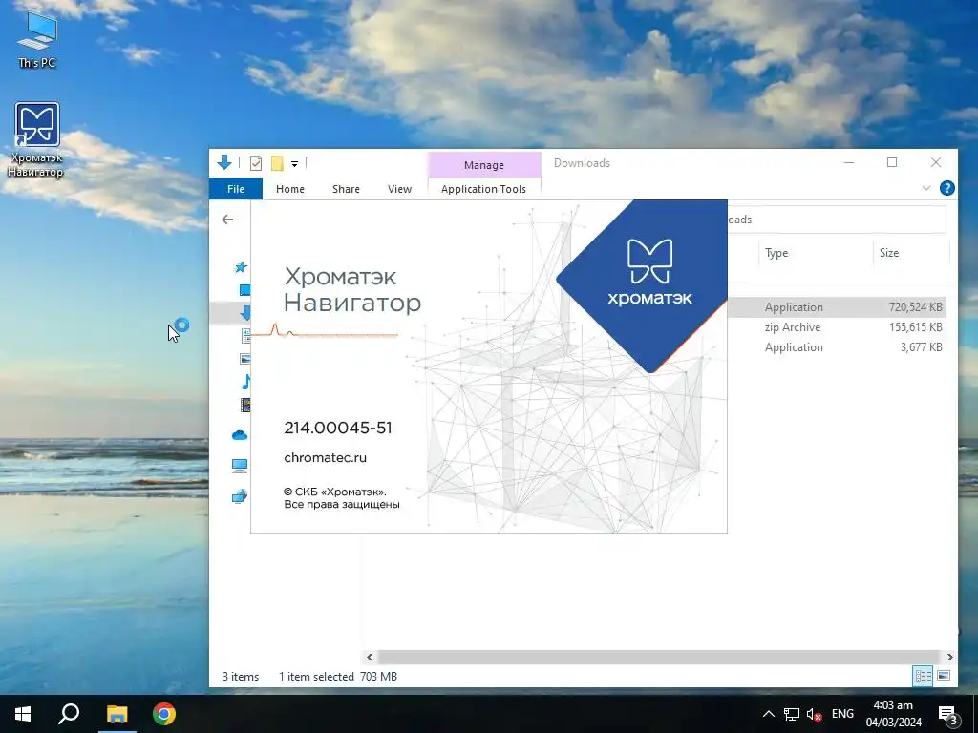Open the notification center icon
Viewport: 978px width, 733px height.
[x=947, y=715]
